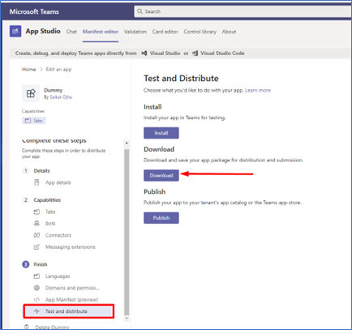Click the Bots icon
Image resolution: width=352 pixels, height=330 pixels.
point(36,224)
